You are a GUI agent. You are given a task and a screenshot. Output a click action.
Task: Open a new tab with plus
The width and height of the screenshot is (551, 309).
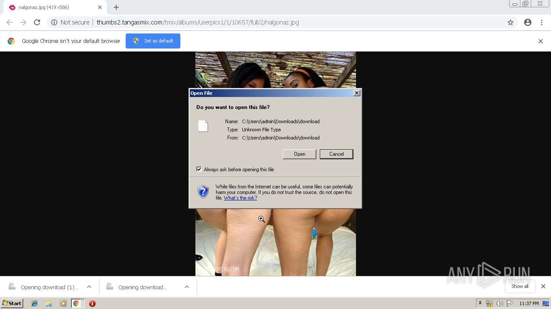116,7
